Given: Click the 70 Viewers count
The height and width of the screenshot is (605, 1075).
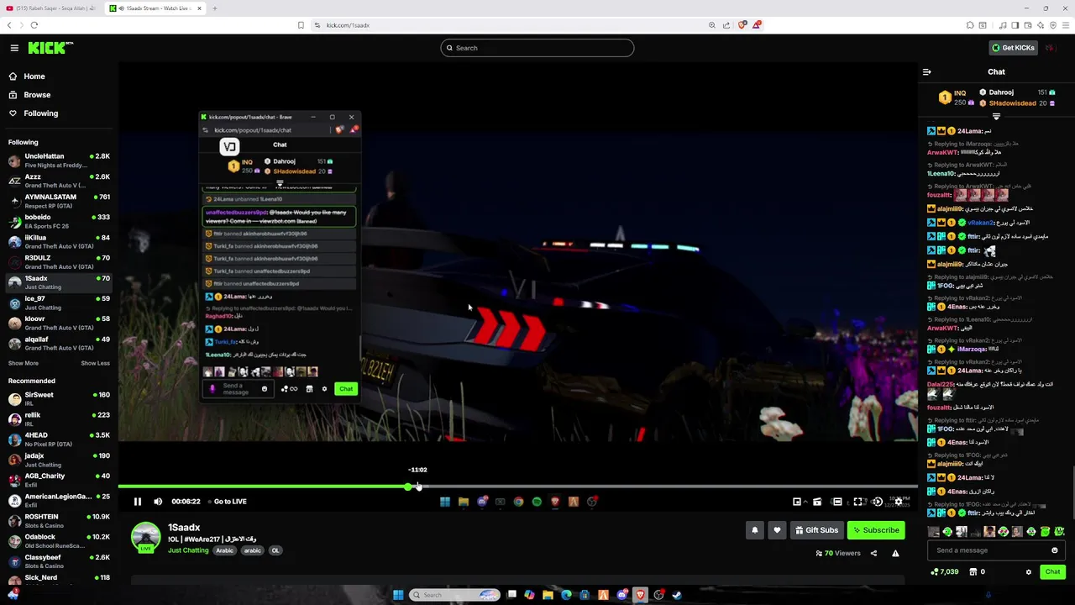Looking at the screenshot, I should (838, 553).
